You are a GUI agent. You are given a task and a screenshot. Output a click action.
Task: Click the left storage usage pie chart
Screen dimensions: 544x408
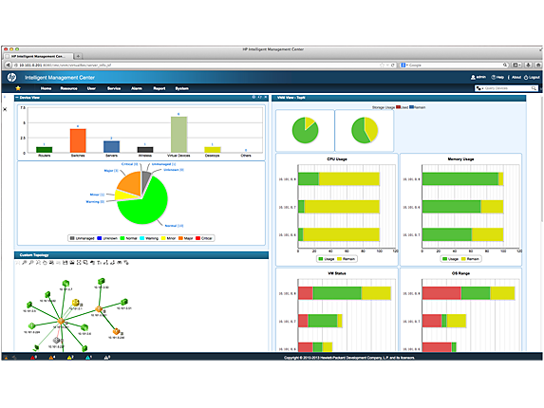pos(305,130)
